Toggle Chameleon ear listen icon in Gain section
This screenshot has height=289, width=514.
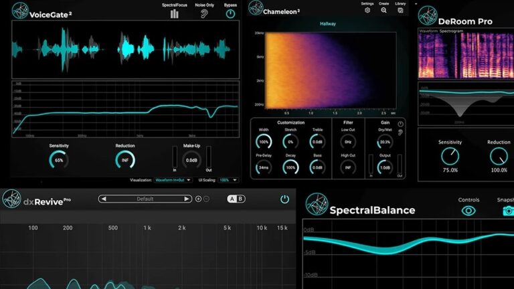[401, 132]
